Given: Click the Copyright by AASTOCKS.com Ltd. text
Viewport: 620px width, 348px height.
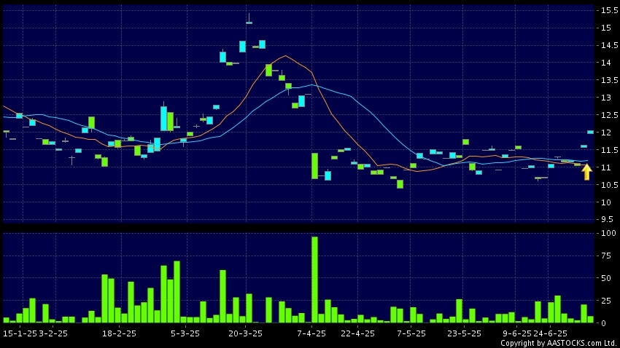Looking at the screenshot, I should tap(559, 343).
